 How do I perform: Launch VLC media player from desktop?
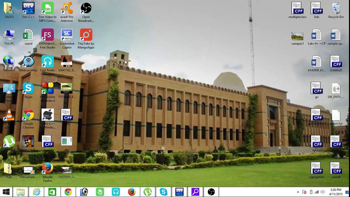point(9,119)
